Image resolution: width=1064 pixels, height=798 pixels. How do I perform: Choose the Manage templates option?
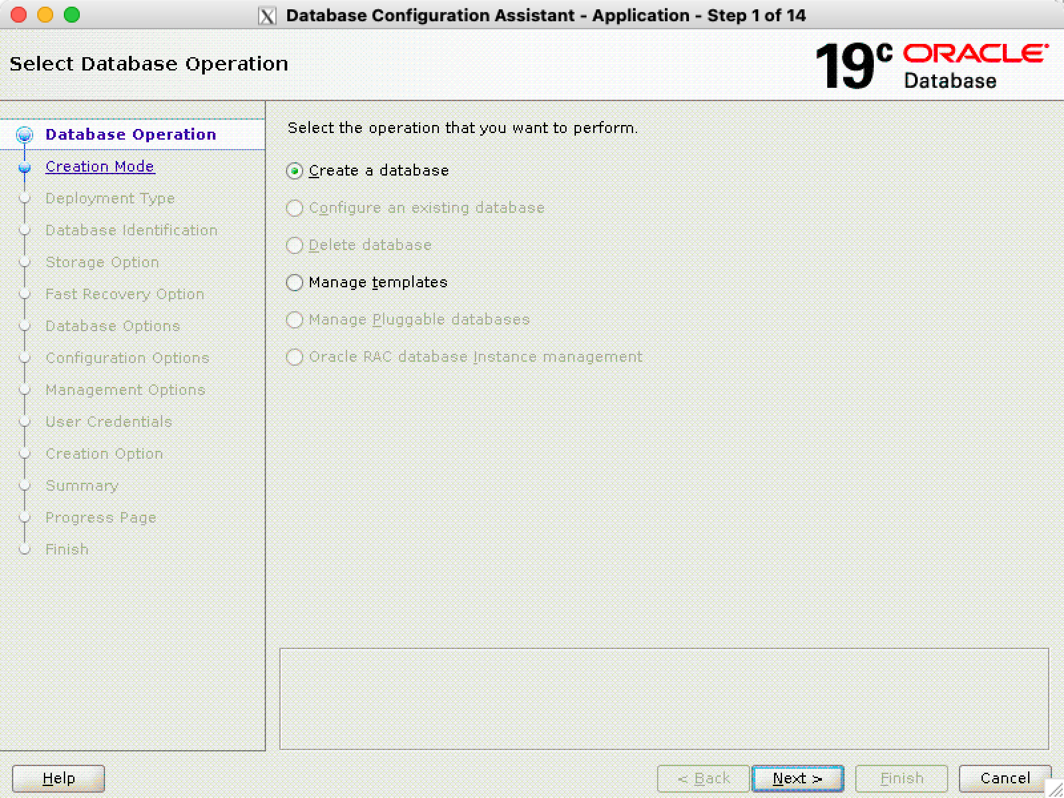coord(295,283)
